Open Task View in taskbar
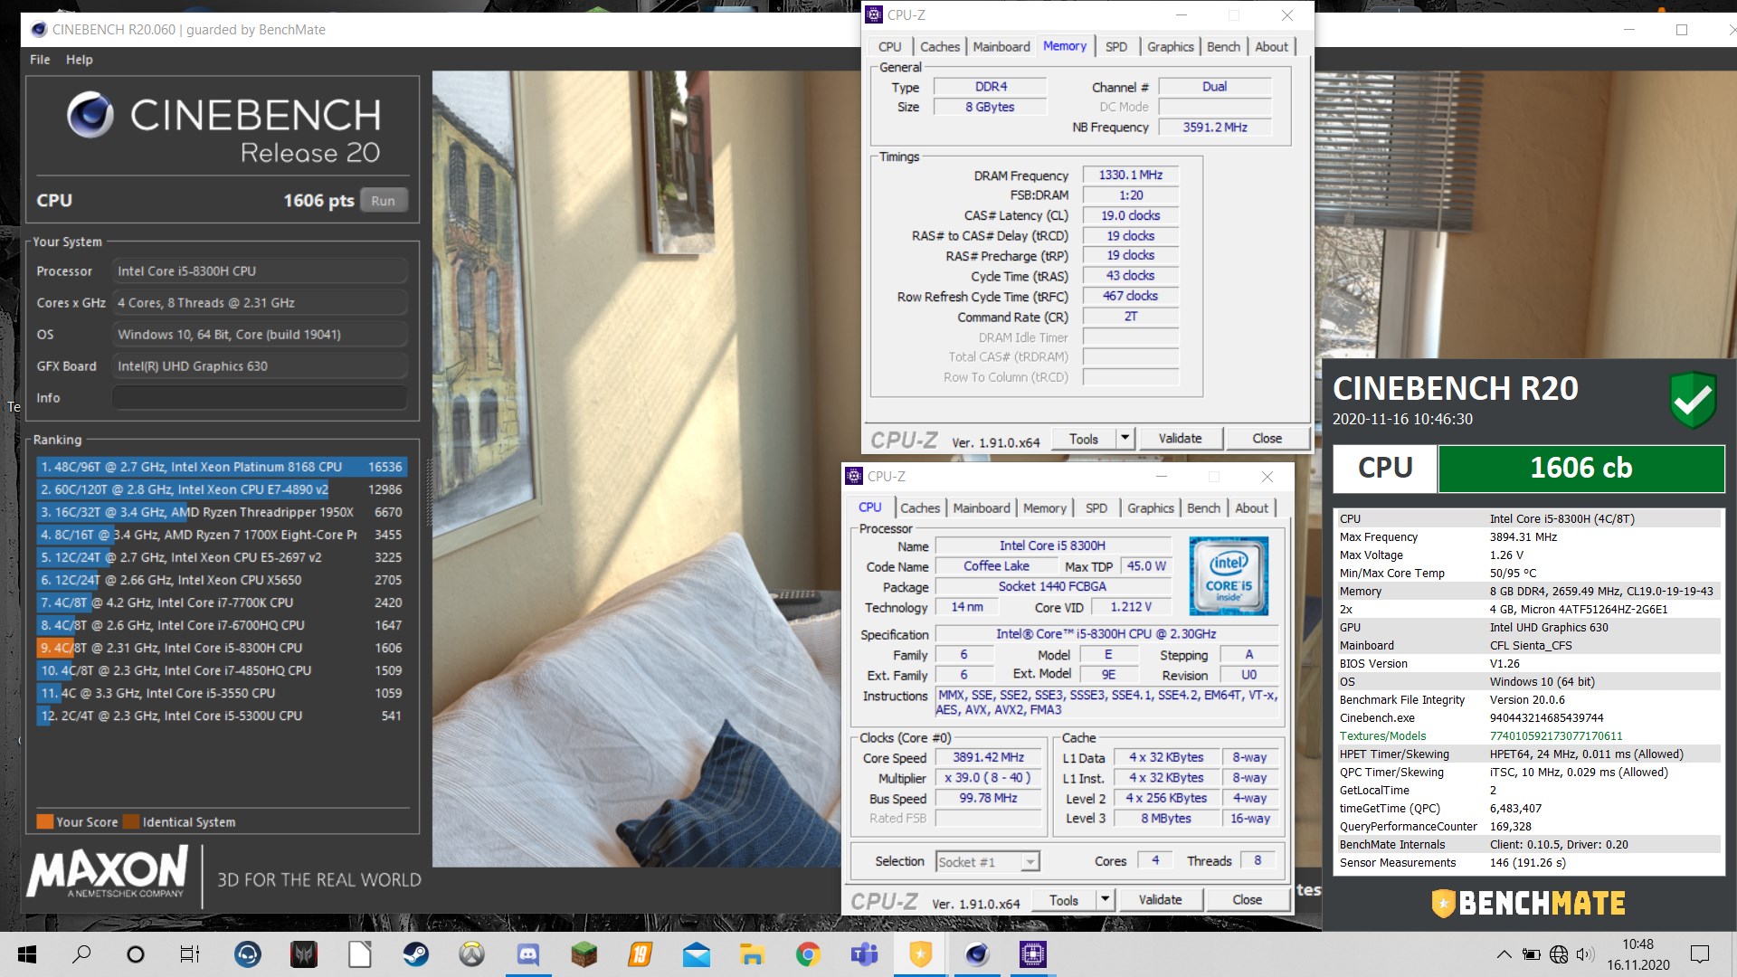 click(x=190, y=954)
